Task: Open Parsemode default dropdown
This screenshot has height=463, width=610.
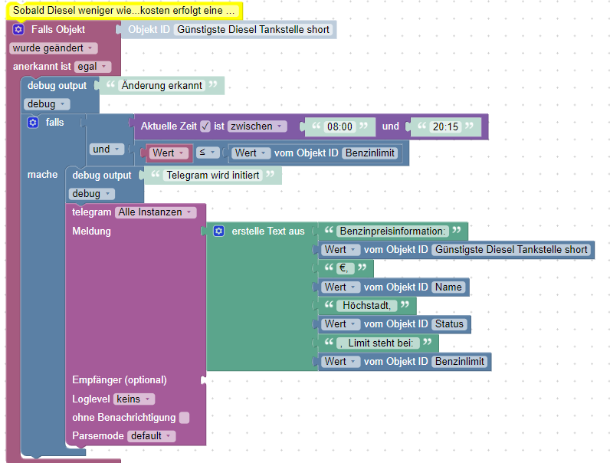Action: (x=152, y=436)
